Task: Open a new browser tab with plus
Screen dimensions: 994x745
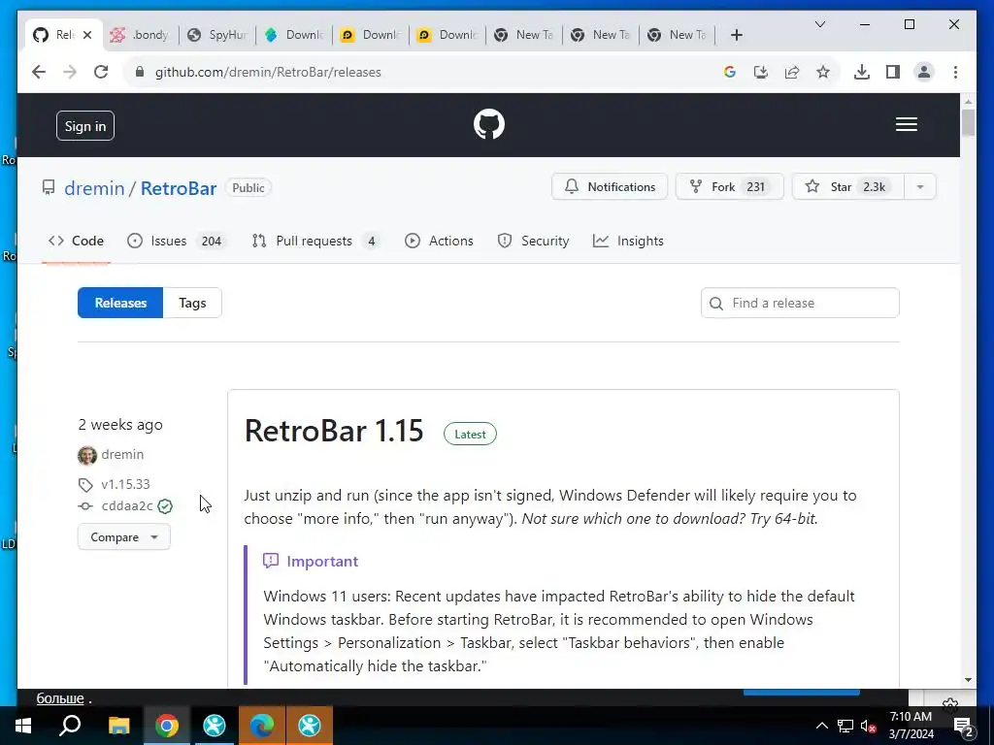Action: coord(736,35)
